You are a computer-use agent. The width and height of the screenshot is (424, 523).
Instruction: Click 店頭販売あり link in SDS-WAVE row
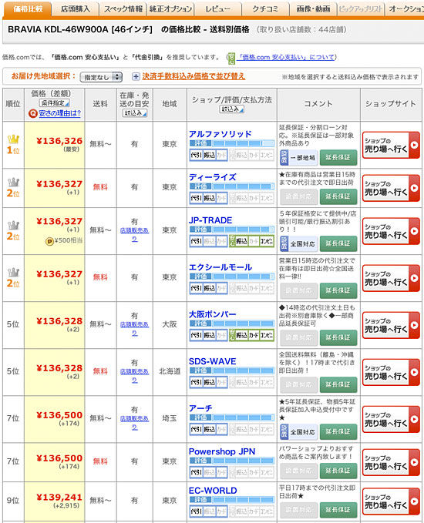(x=135, y=376)
